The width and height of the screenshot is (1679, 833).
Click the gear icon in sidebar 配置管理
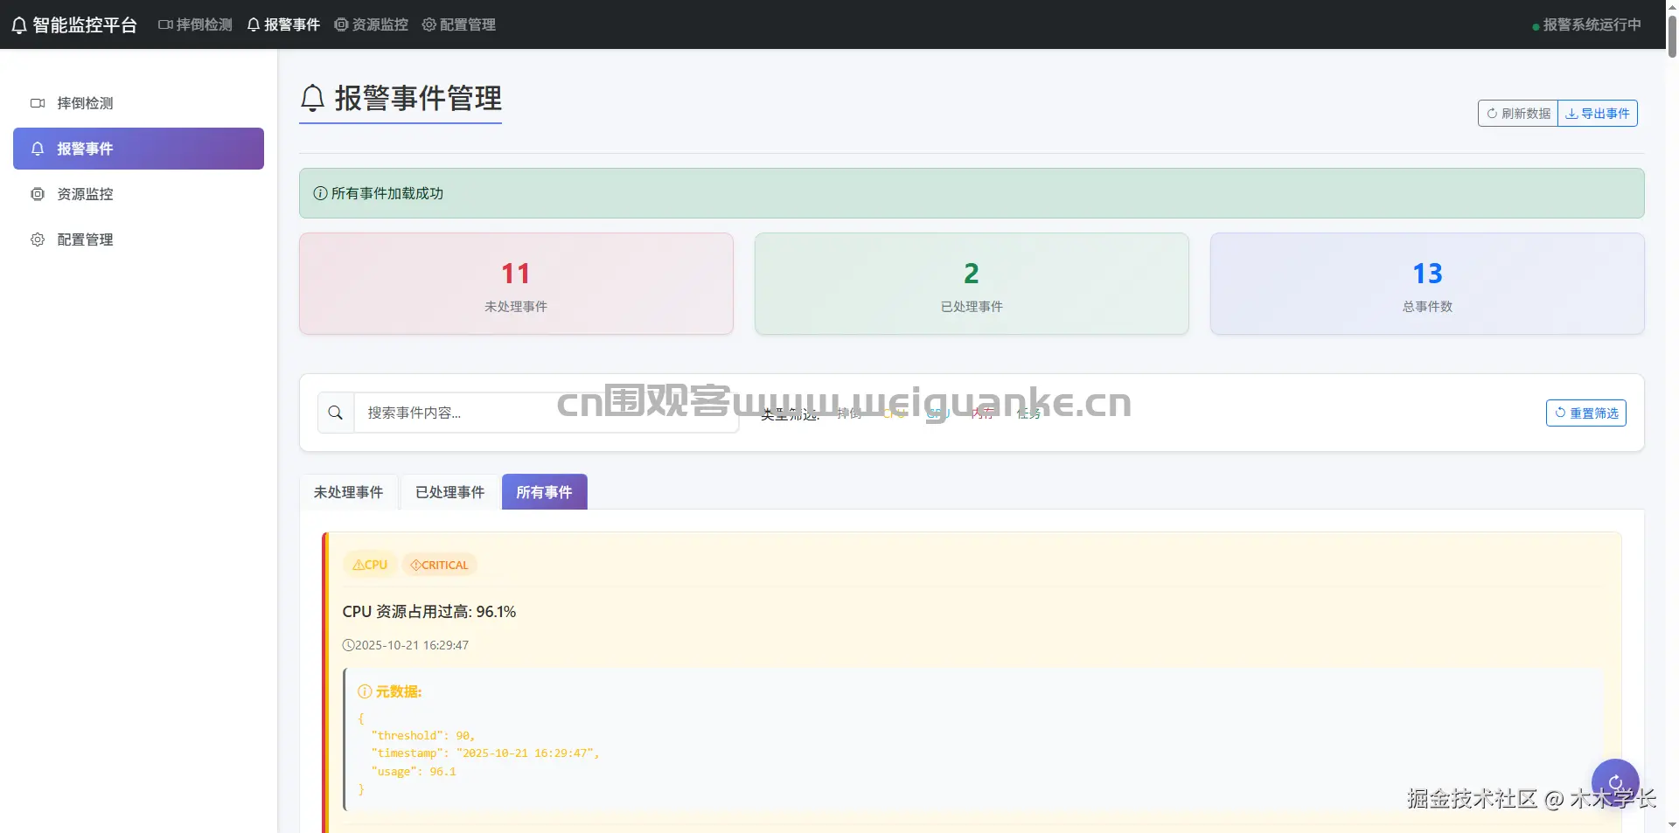click(x=38, y=239)
